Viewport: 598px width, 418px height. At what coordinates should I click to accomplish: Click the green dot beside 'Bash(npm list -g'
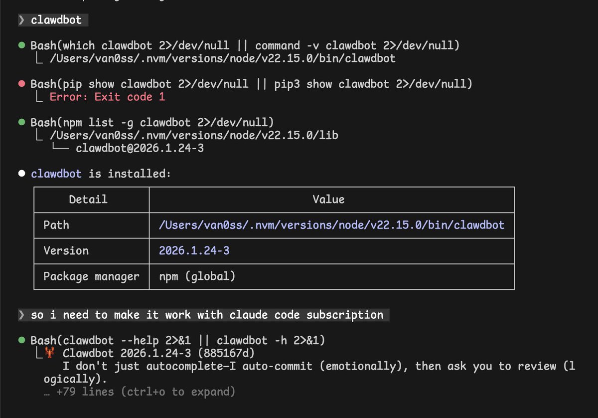[21, 122]
